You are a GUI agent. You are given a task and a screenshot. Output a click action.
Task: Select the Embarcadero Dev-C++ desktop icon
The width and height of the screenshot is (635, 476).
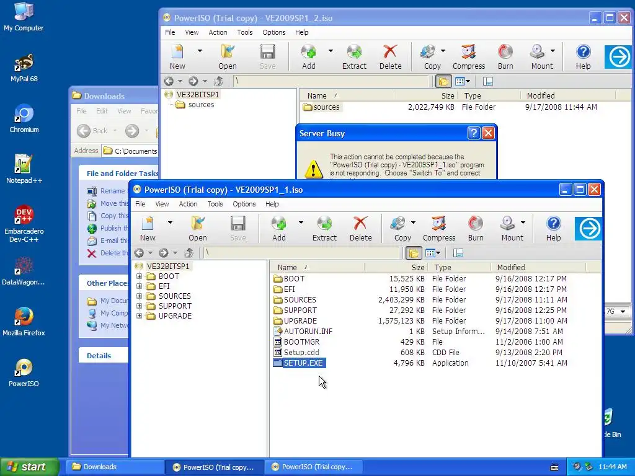click(24, 224)
